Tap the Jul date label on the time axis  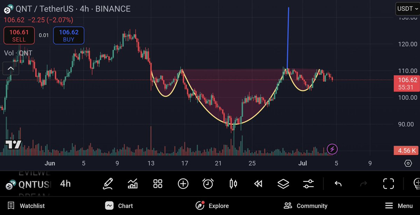(303, 163)
